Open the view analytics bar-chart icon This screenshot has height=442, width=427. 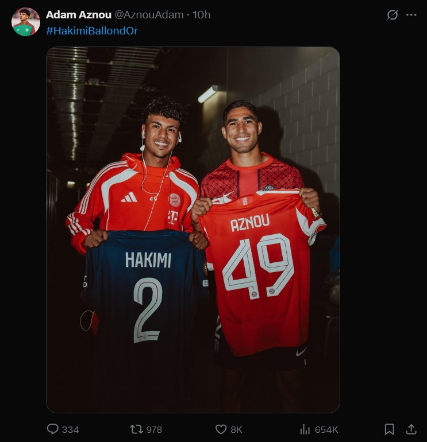[x=305, y=429]
